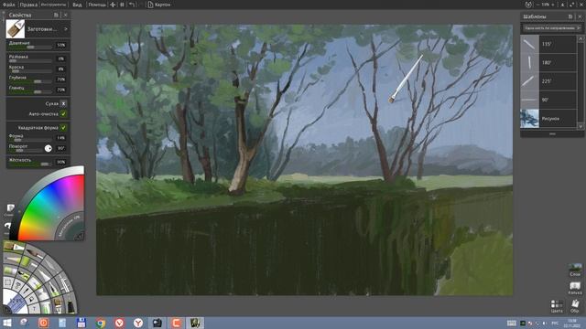Open Yandex browser from the taskbar
Viewport: 586px width, 329px height.
138,323
